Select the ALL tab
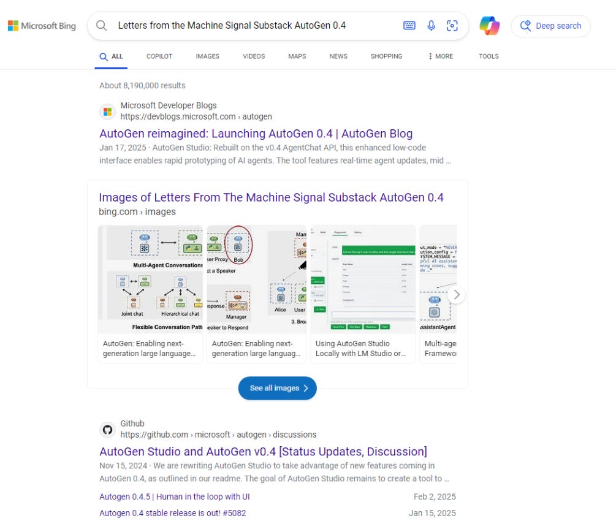 point(111,56)
